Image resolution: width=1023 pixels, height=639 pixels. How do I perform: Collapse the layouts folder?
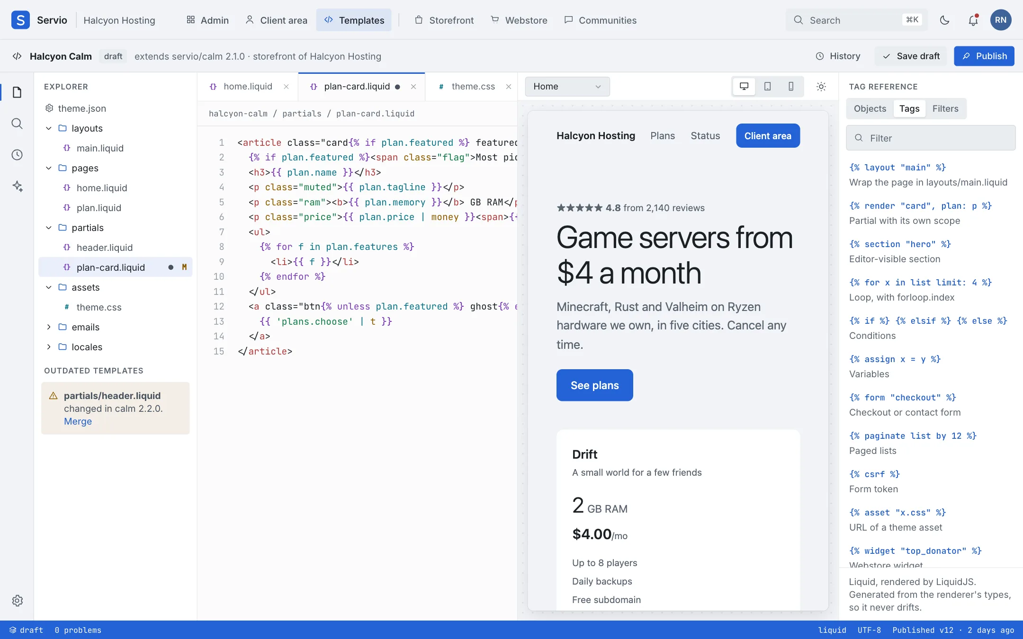pos(49,128)
